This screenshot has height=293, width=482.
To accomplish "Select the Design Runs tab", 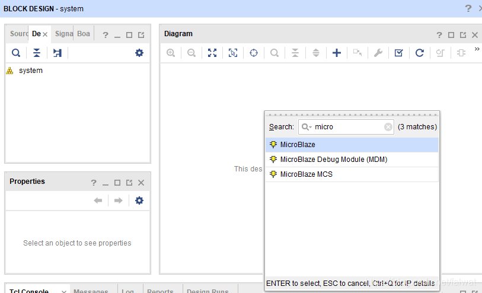I will (208, 291).
